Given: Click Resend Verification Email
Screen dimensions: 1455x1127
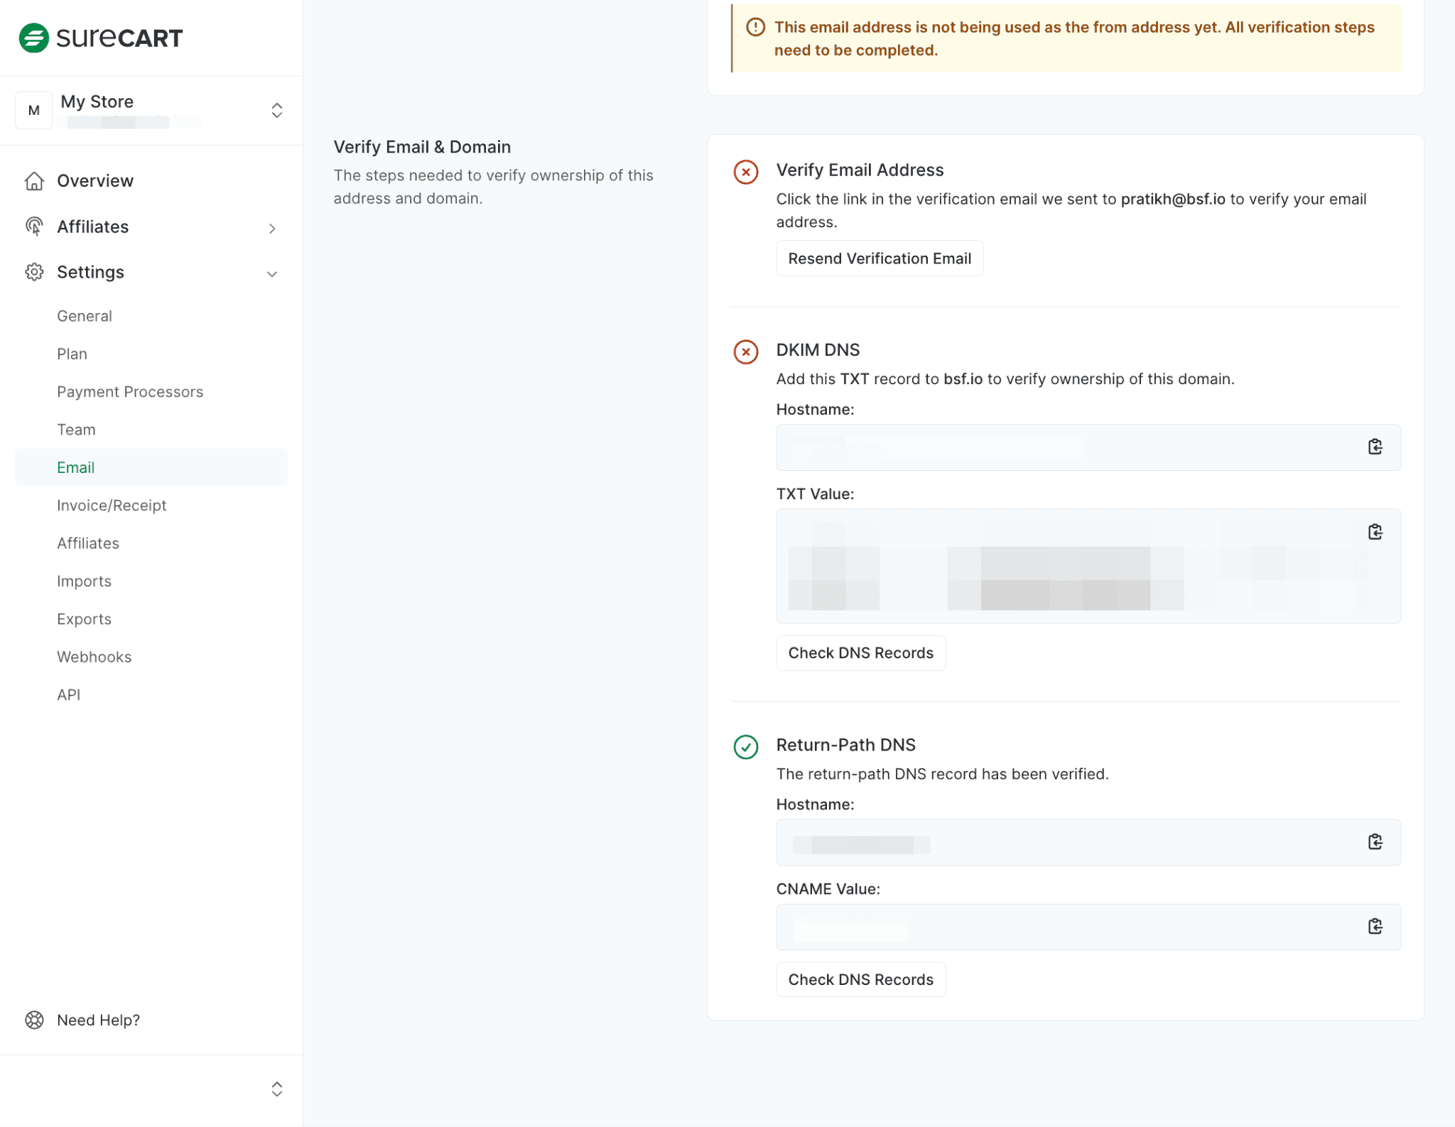Looking at the screenshot, I should click(880, 258).
